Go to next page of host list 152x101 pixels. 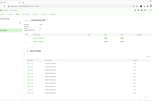(149, 98)
